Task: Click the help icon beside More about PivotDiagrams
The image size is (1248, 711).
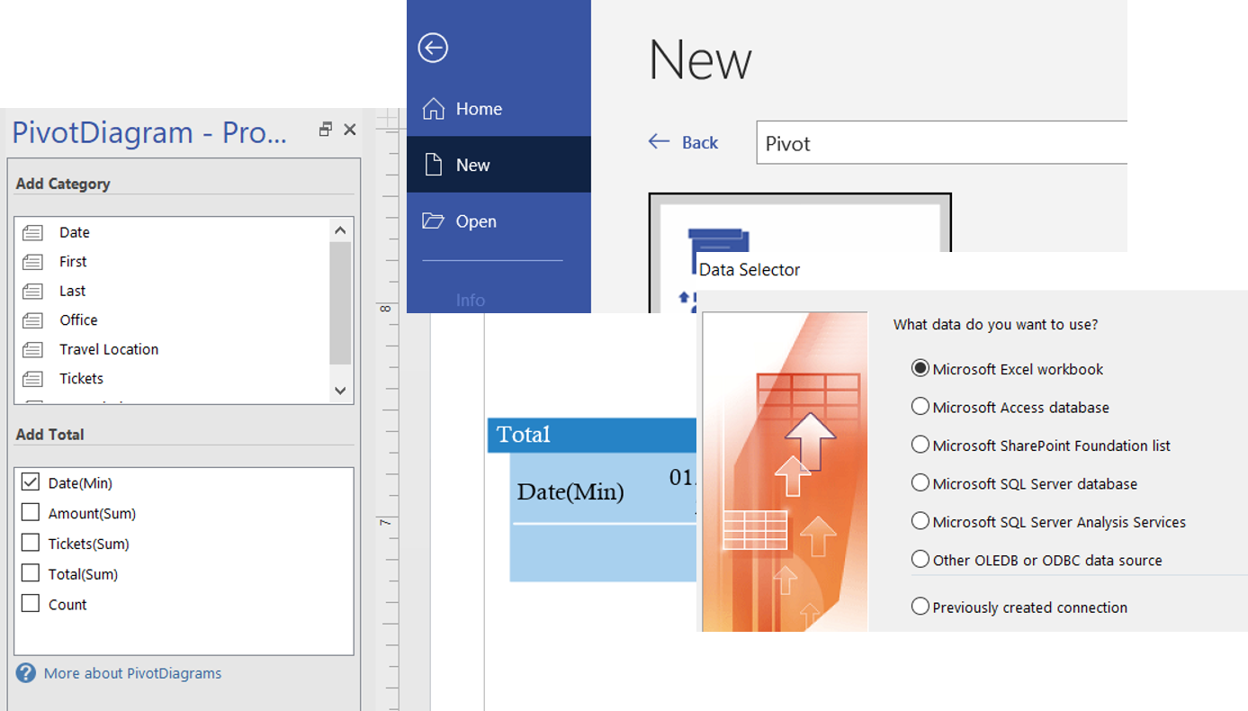Action: pyautogui.click(x=26, y=673)
